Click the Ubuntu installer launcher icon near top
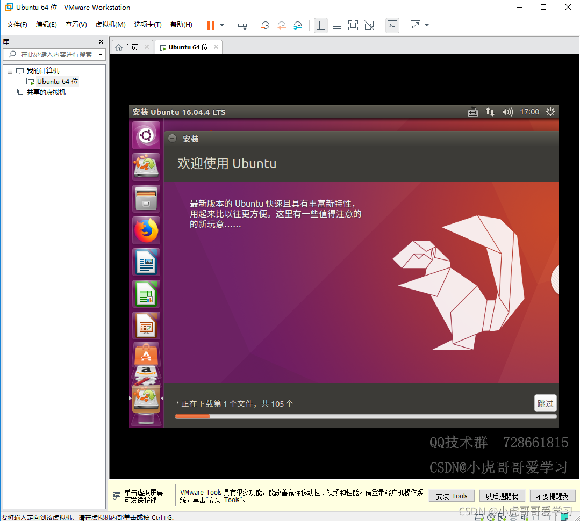Viewport: 580px width, 521px height. pos(146,167)
